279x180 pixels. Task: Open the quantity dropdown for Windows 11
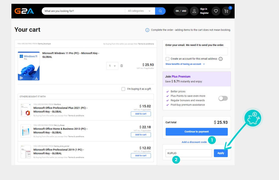[x=112, y=66]
